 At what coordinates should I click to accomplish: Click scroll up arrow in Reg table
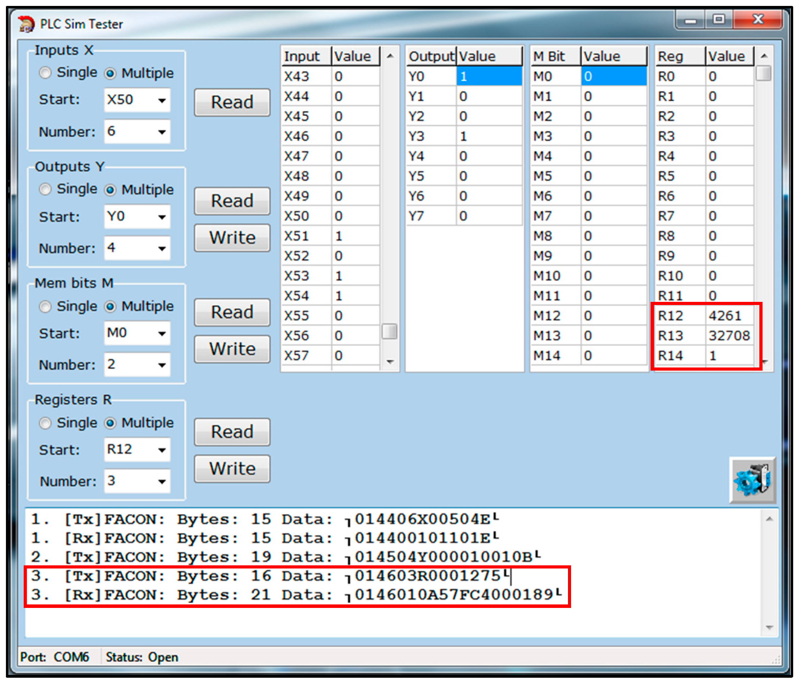pos(764,56)
